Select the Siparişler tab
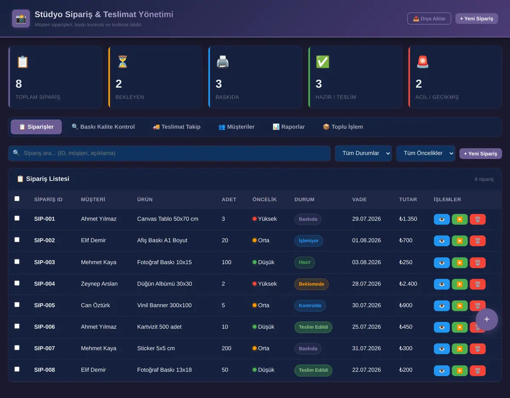 click(36, 127)
